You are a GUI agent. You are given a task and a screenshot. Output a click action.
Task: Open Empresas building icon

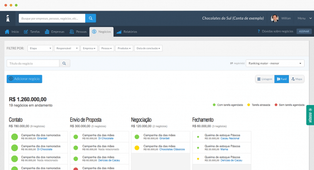pos(47,32)
